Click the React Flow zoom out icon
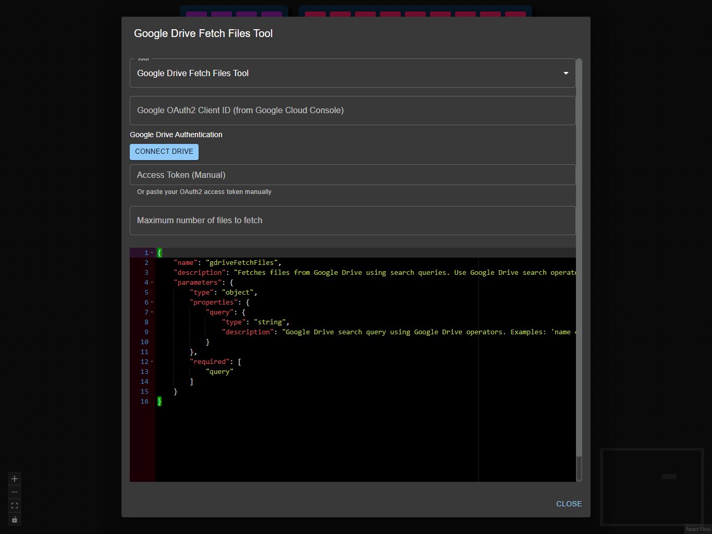The height and width of the screenshot is (534, 712). 15,492
